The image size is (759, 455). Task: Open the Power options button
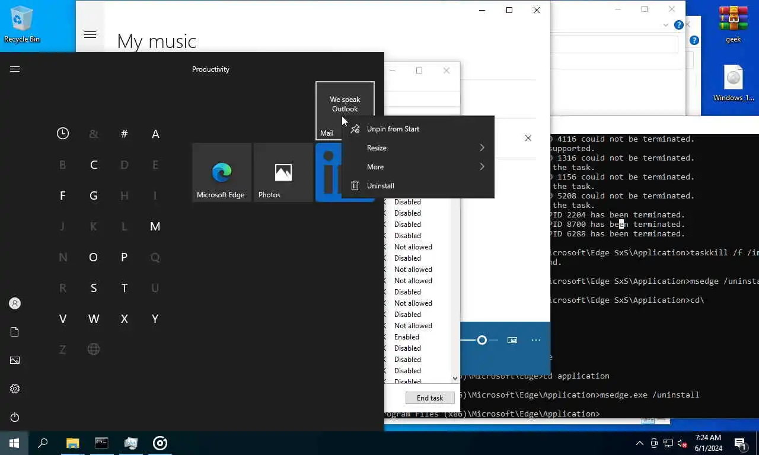pyautogui.click(x=15, y=417)
